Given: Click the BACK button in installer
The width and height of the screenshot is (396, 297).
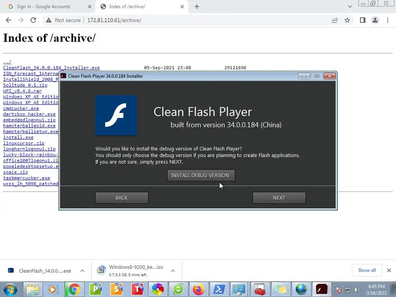Looking at the screenshot, I should coord(121,198).
